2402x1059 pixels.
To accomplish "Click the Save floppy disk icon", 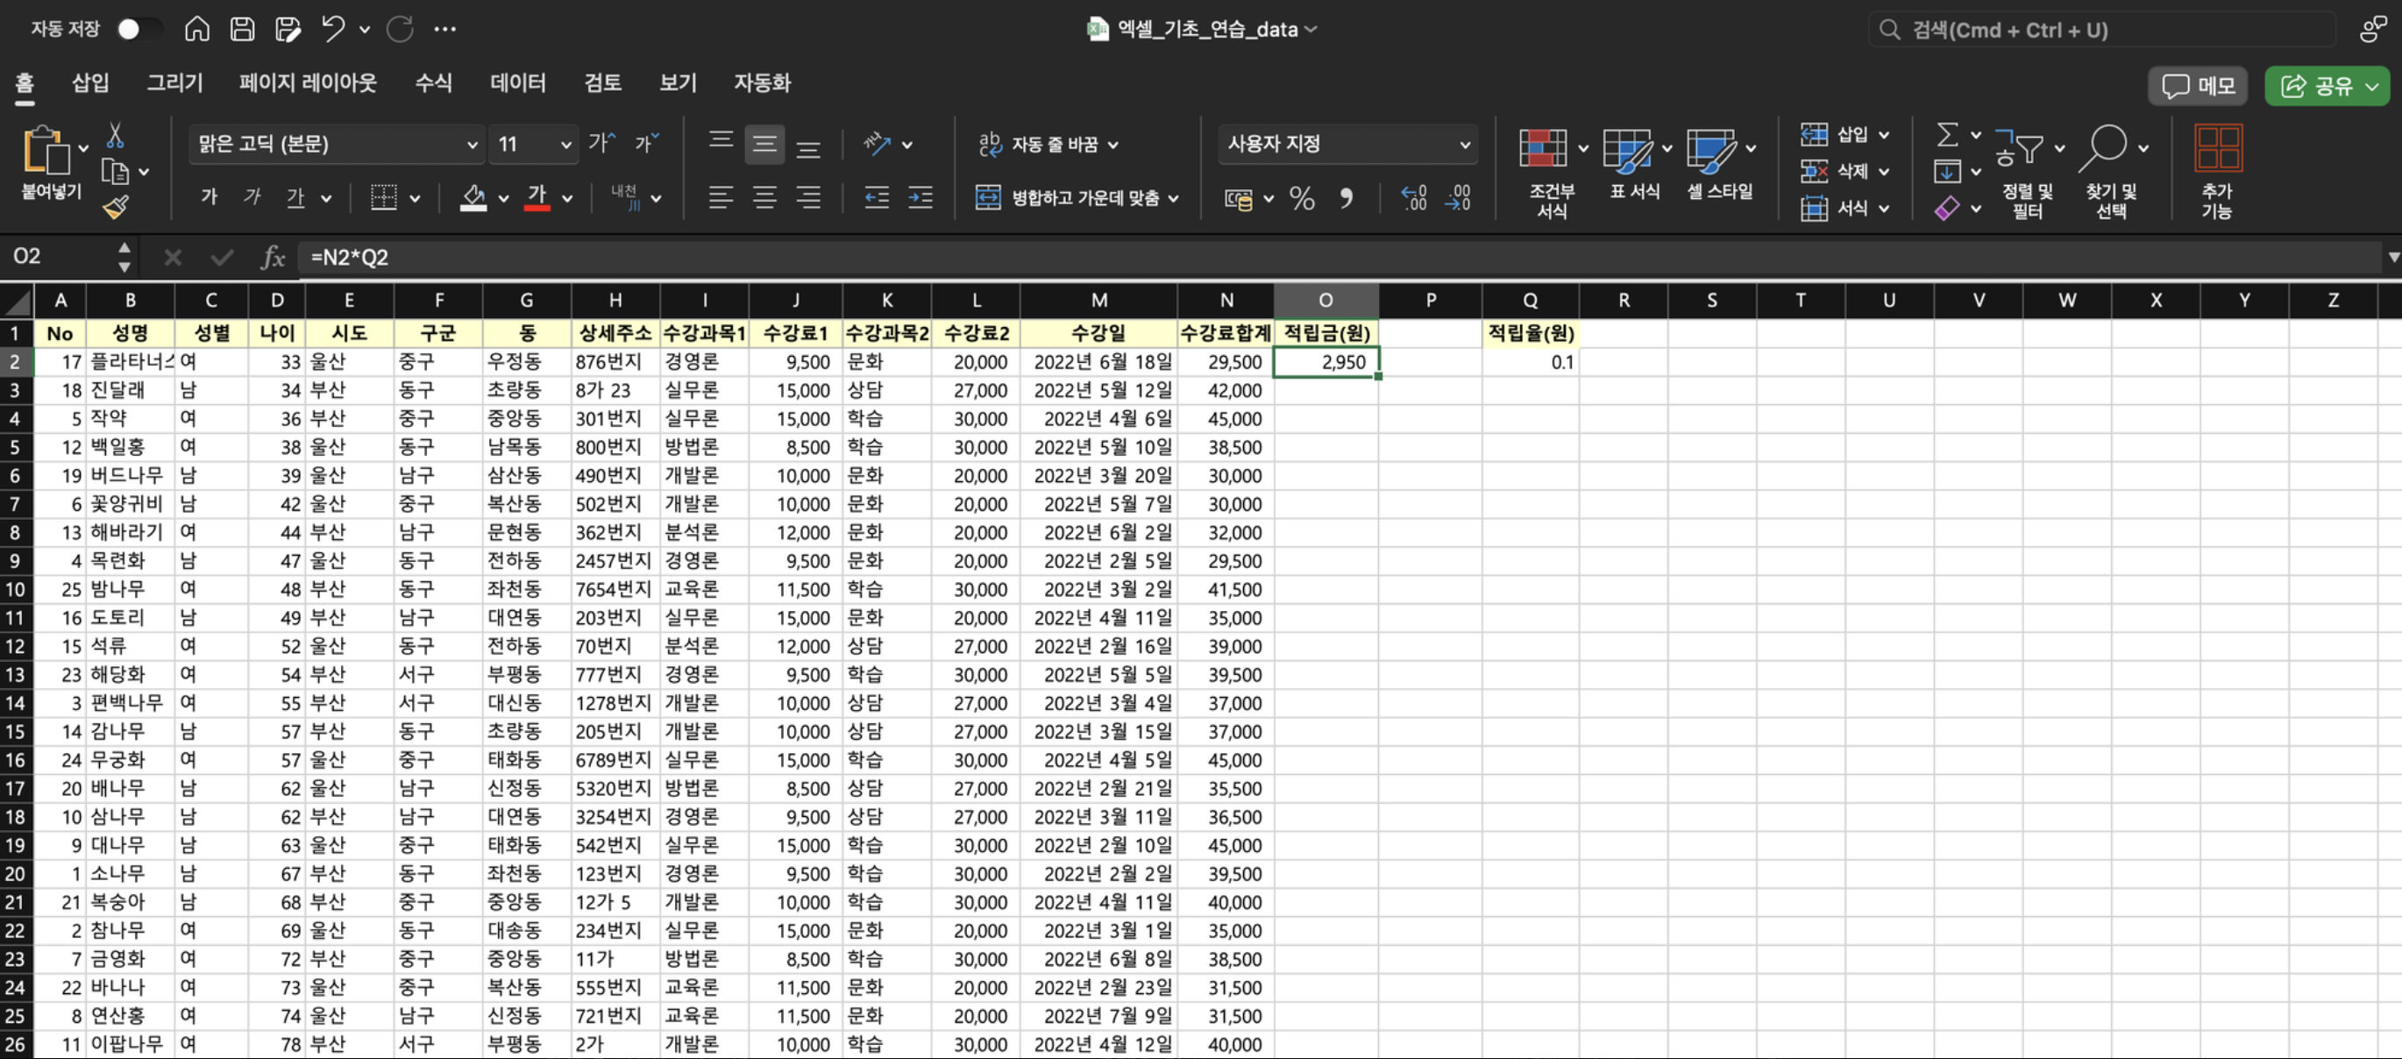I will pos(243,29).
